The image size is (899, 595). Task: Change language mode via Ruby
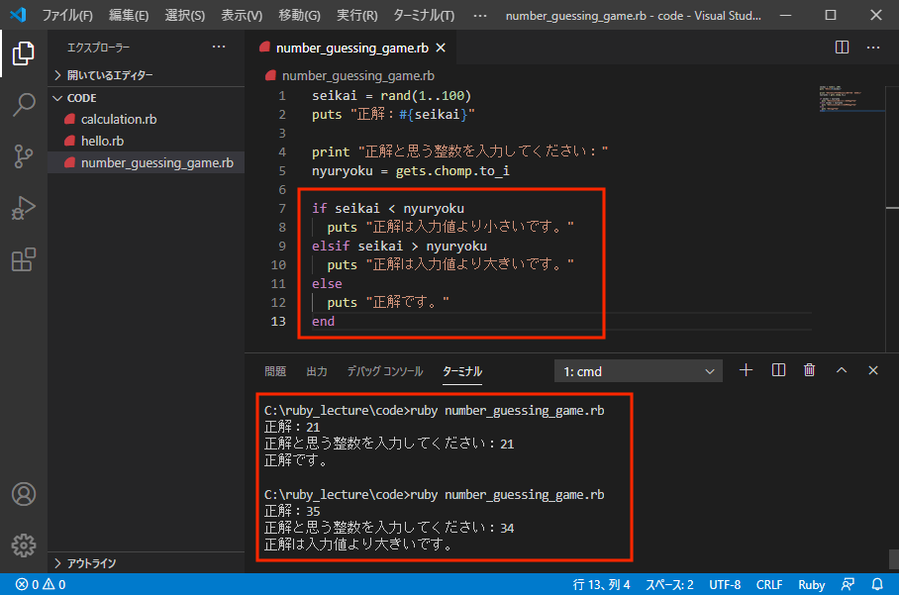point(811,585)
